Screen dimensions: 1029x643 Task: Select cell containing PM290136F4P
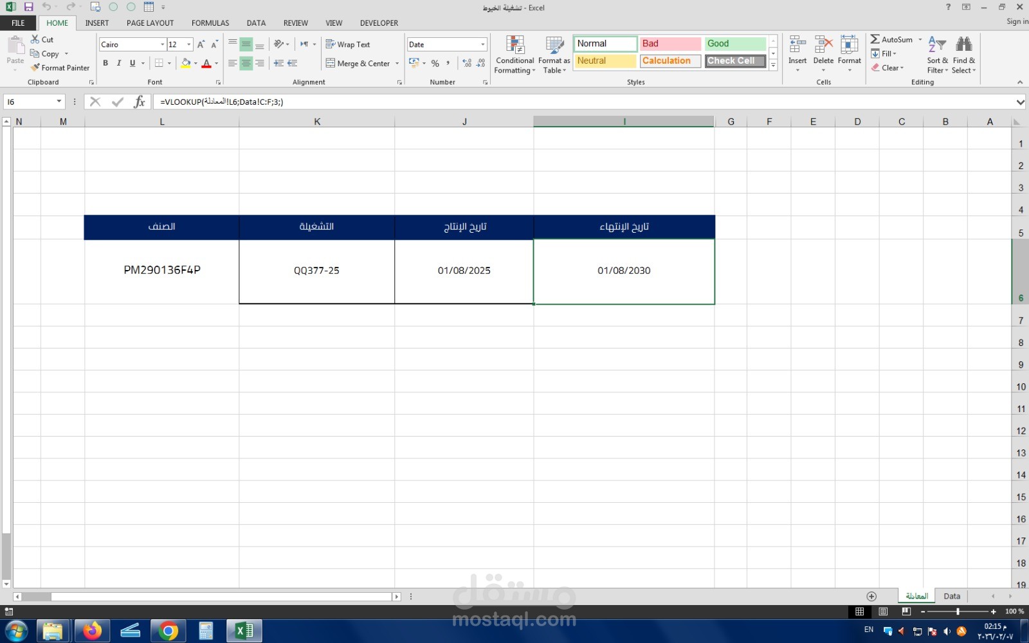tap(162, 271)
